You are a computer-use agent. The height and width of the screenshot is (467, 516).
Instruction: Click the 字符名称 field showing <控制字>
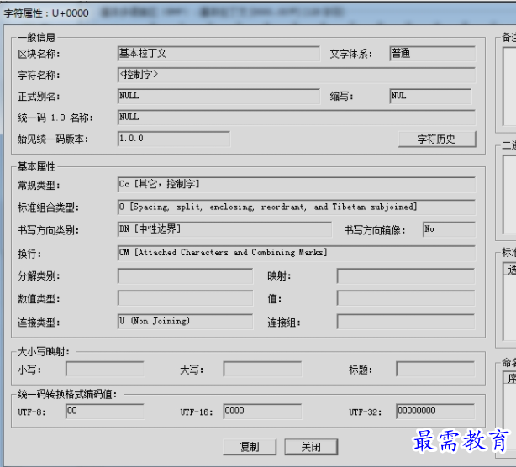(296, 75)
